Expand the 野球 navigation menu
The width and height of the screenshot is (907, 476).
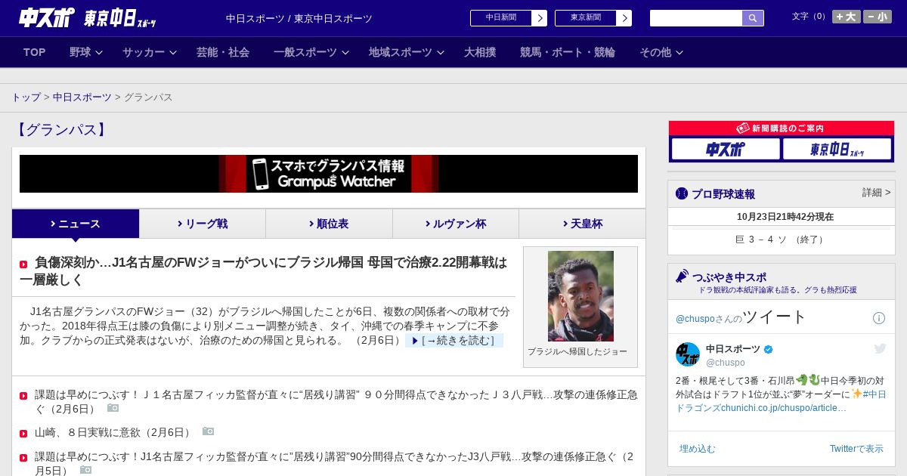pyautogui.click(x=85, y=52)
